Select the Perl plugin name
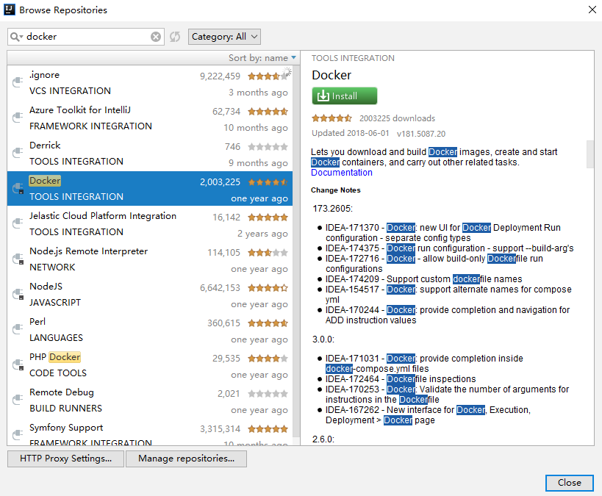The height and width of the screenshot is (496, 602). coord(37,322)
